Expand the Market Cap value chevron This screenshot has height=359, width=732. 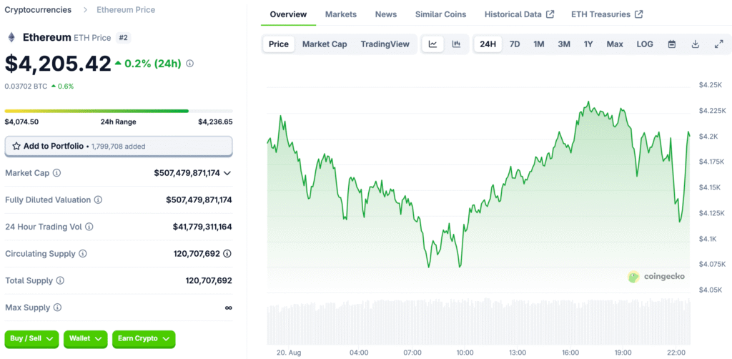(x=227, y=173)
